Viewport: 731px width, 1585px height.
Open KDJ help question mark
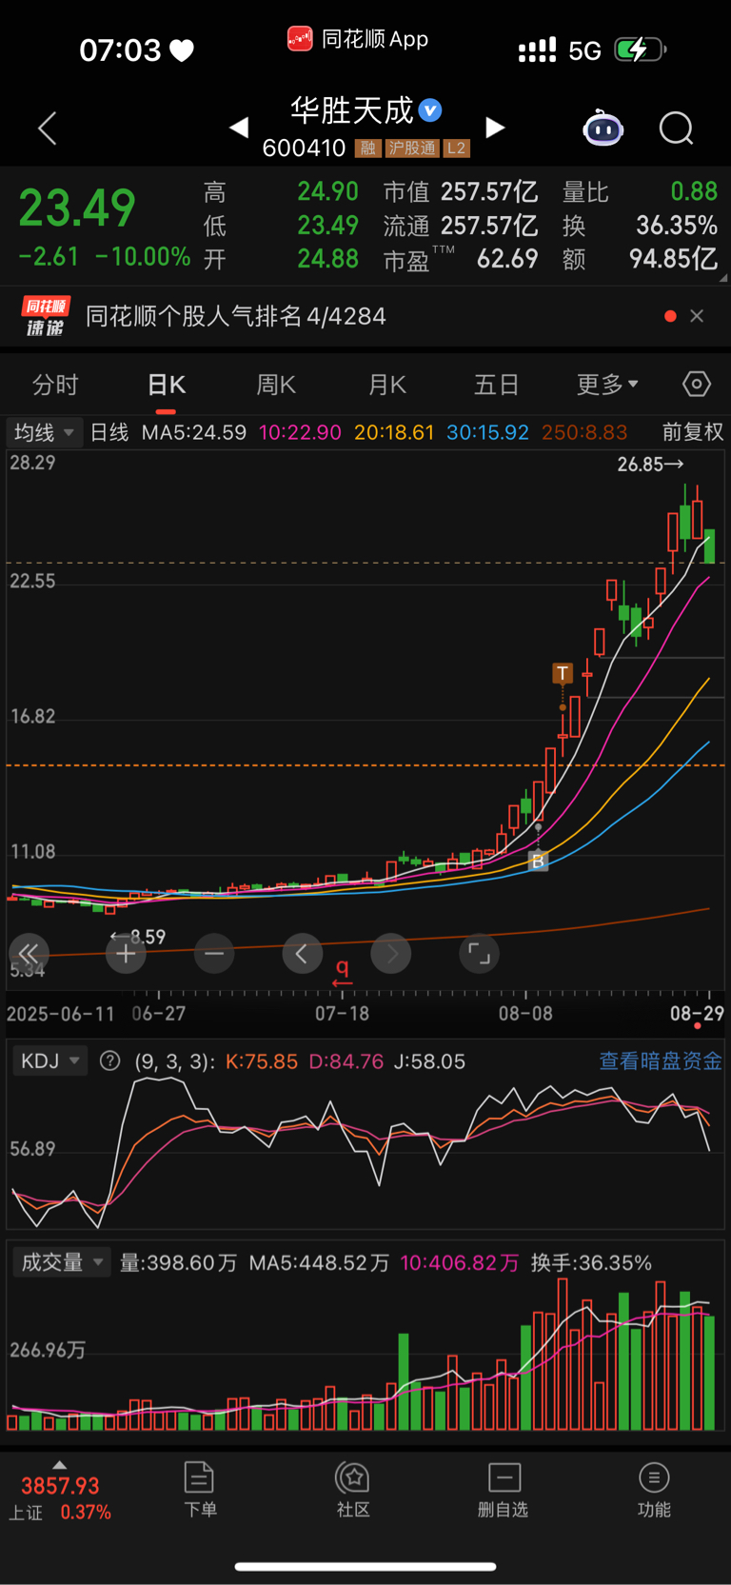pyautogui.click(x=110, y=1060)
